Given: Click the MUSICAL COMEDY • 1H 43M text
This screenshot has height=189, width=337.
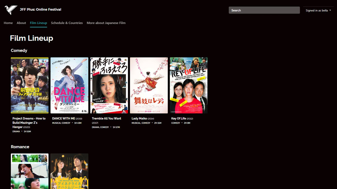Looking at the screenshot, I should [x=67, y=123].
